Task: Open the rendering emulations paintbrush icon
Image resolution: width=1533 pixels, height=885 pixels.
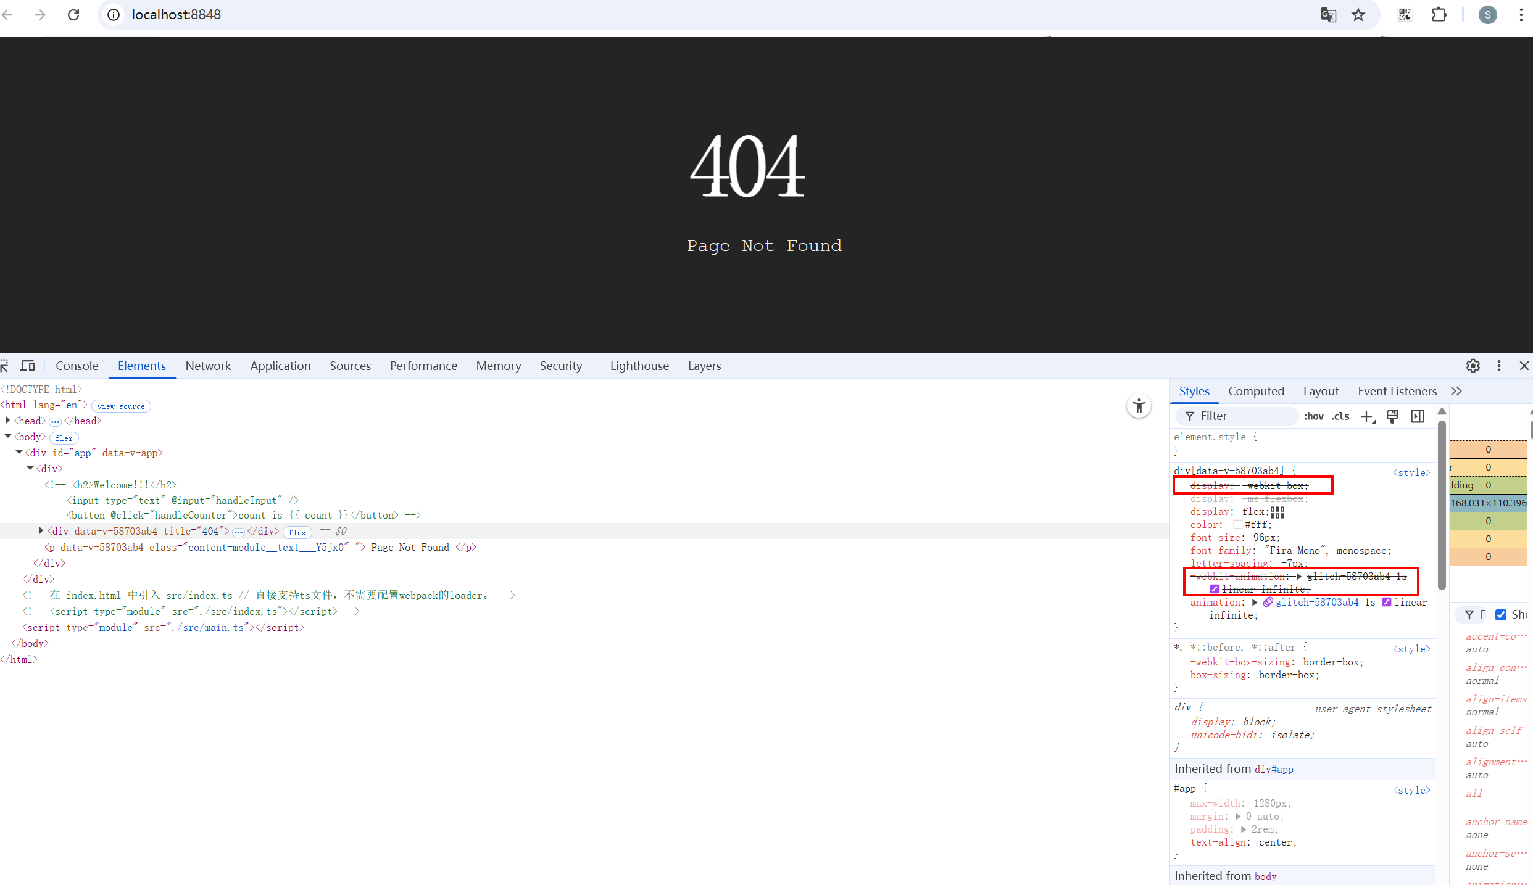Action: (1392, 417)
